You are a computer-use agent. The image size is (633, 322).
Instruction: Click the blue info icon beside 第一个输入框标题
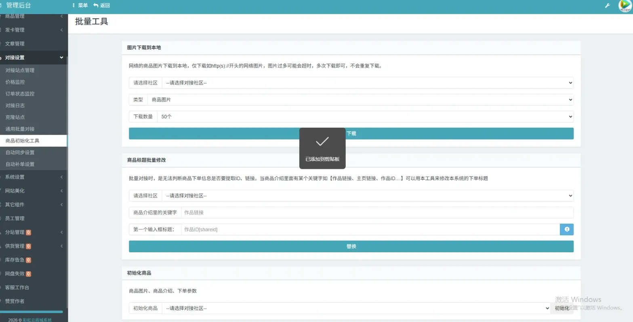[x=566, y=229]
